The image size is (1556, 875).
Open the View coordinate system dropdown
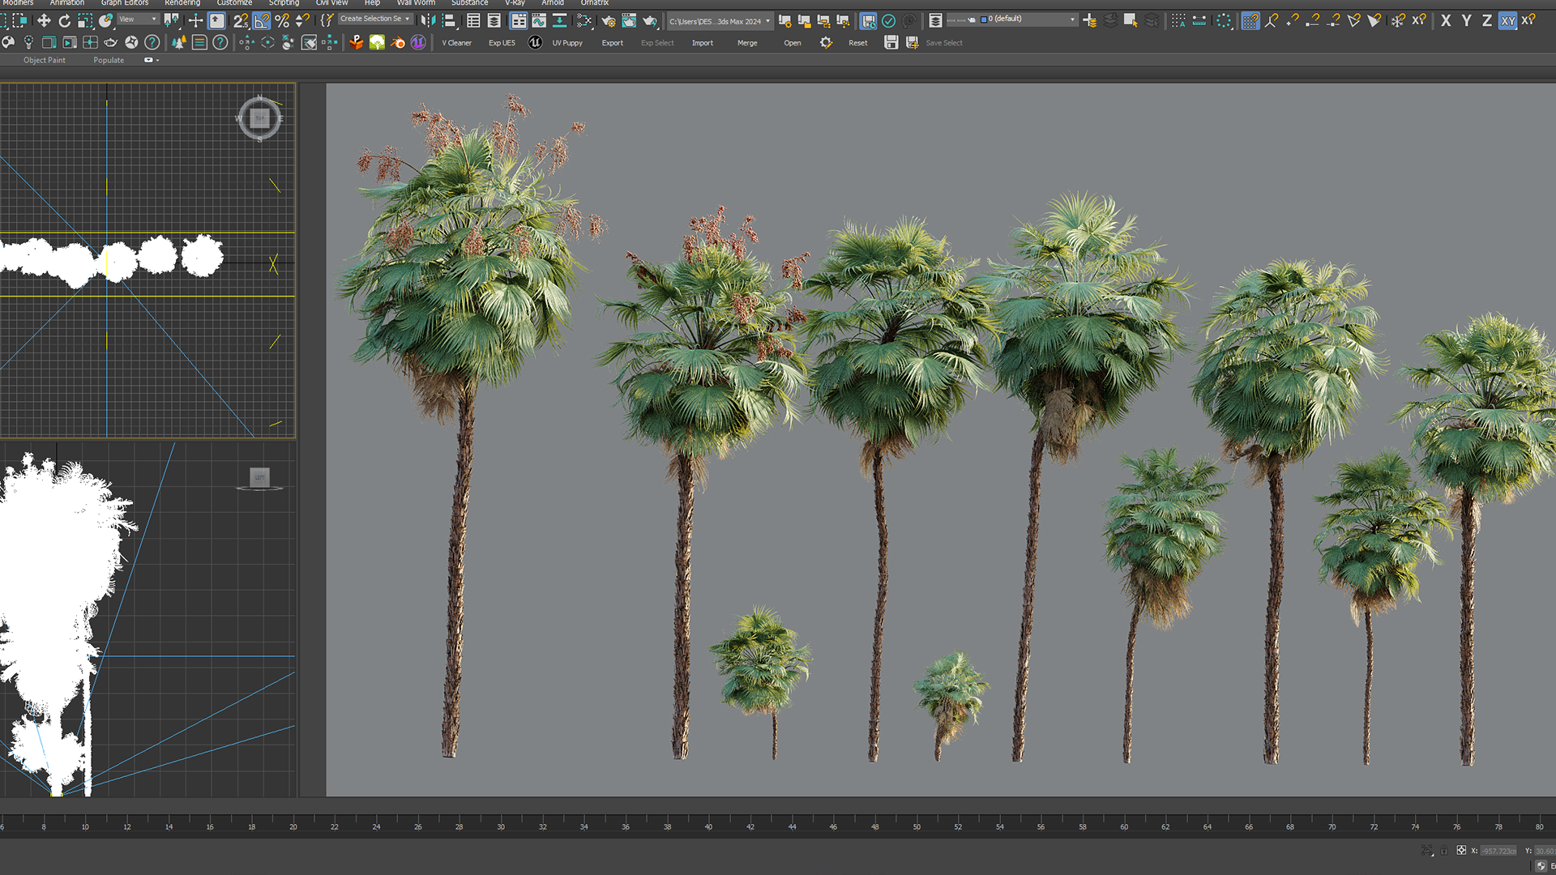tap(138, 19)
